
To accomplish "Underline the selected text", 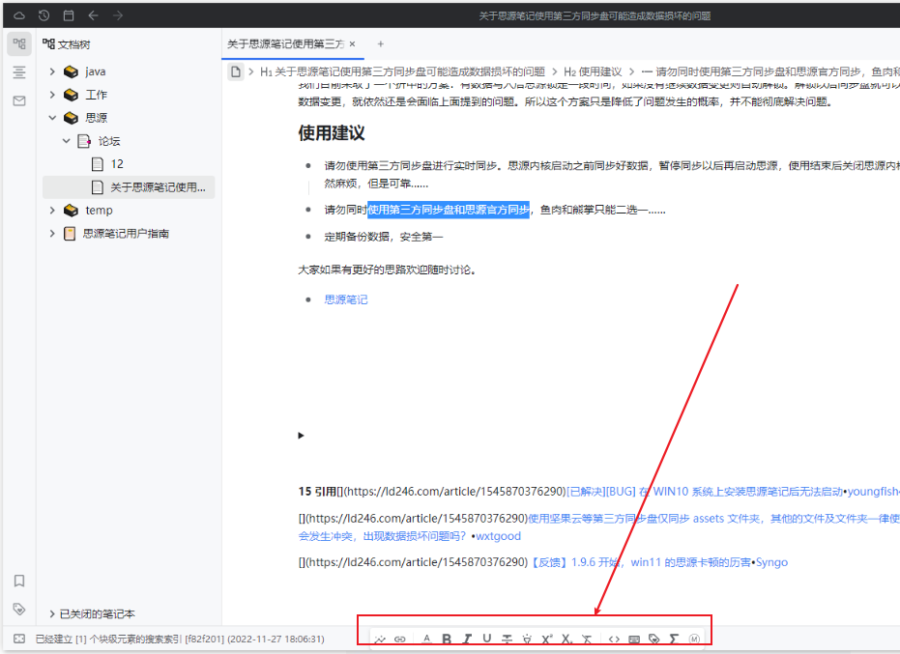I will click(x=487, y=639).
